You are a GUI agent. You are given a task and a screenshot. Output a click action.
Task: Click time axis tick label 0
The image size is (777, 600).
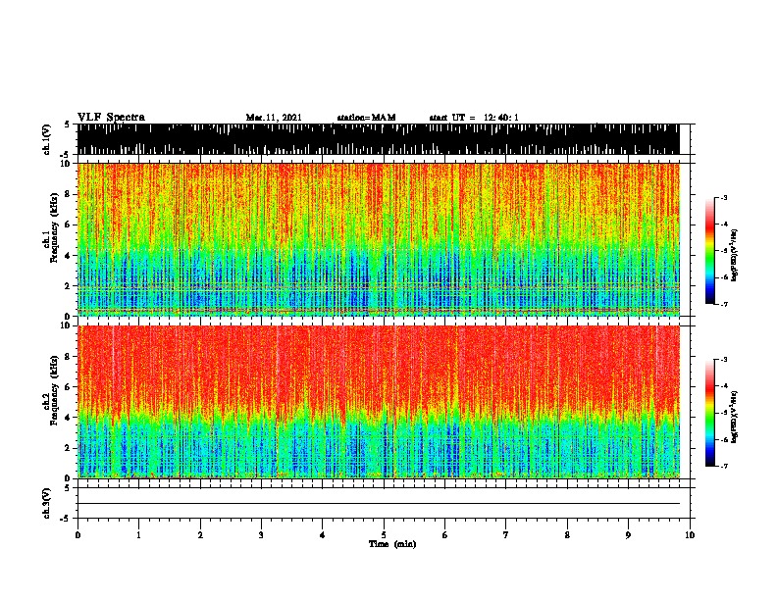click(78, 535)
